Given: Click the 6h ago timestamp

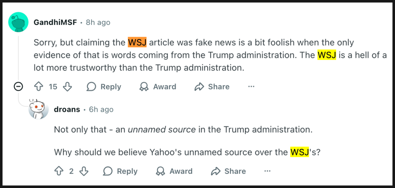Looking at the screenshot, I should click(x=101, y=109).
